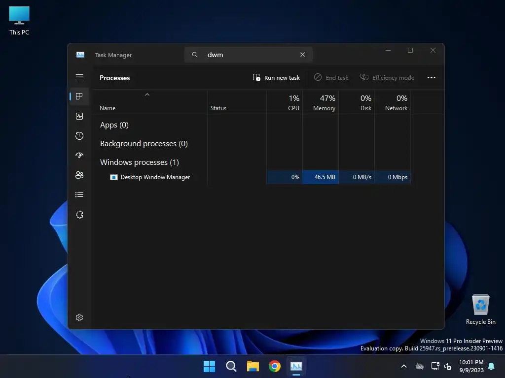Click the 0 Mbps network cell

pyautogui.click(x=393, y=177)
